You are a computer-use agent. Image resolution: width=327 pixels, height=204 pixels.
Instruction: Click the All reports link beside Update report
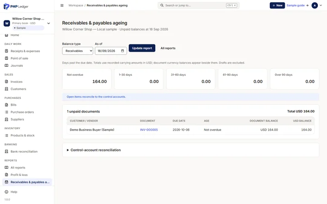point(168,48)
